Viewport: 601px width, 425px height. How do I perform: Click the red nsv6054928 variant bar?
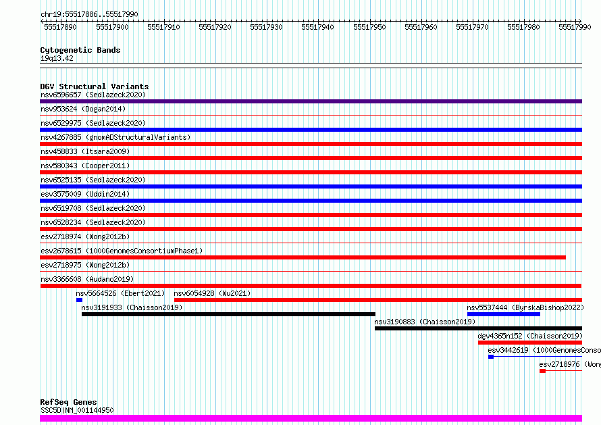(378, 300)
